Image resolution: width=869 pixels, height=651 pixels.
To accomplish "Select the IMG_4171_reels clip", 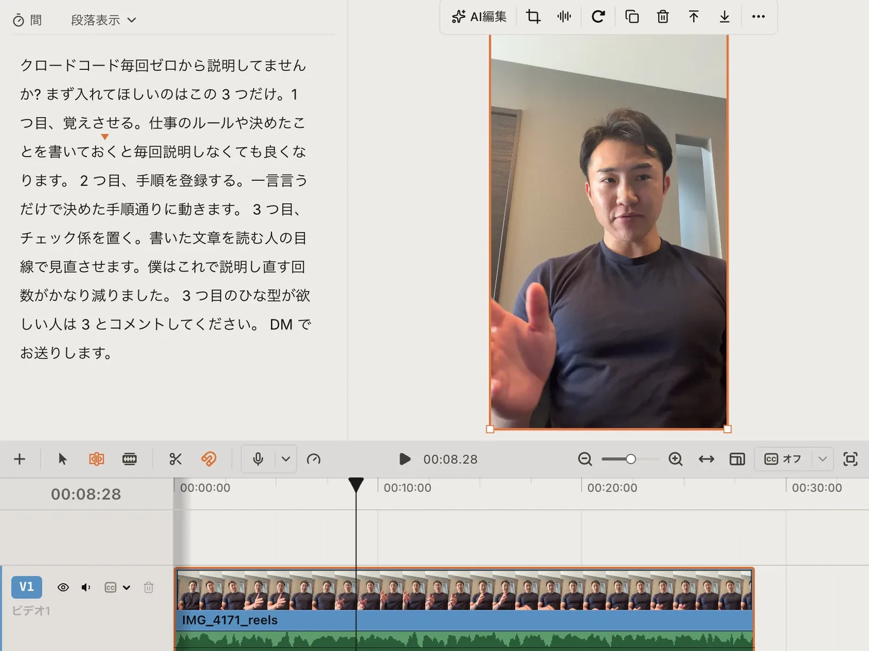I will [464, 609].
